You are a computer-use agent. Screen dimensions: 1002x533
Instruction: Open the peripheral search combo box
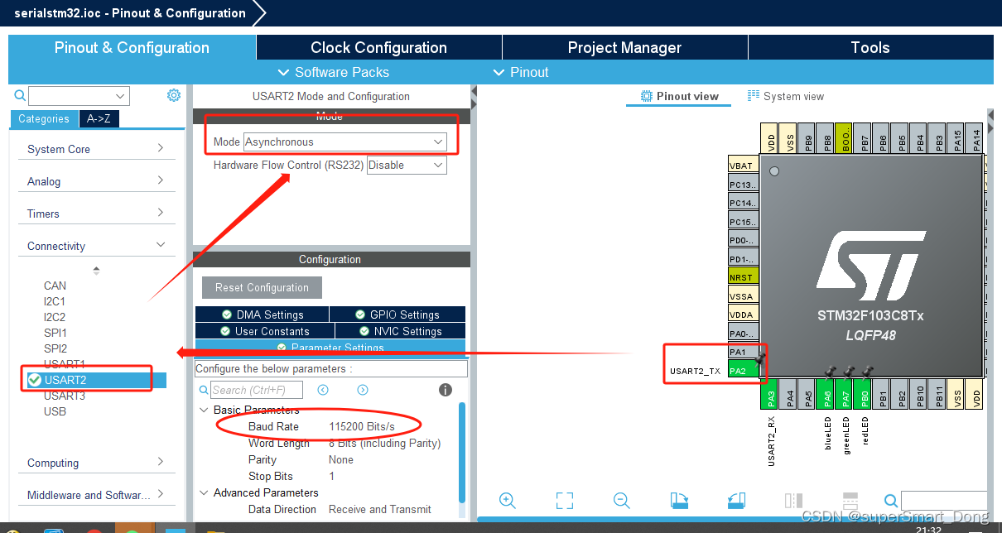[79, 96]
